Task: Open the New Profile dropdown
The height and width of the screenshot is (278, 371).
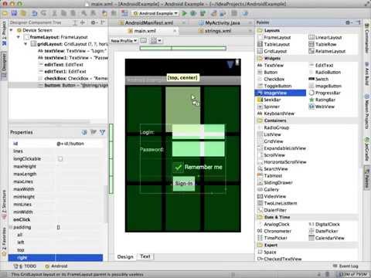Action: 124,41
